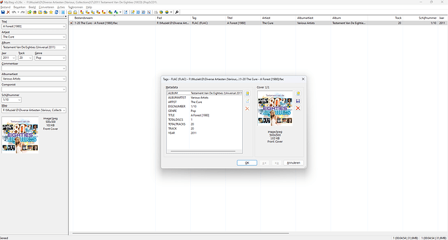Expand the Titel dropdown in tag panel

tap(64, 27)
